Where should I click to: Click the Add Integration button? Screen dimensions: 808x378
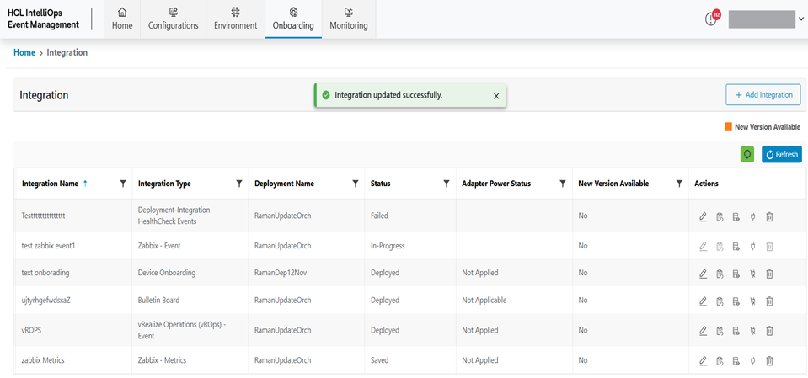click(x=763, y=95)
